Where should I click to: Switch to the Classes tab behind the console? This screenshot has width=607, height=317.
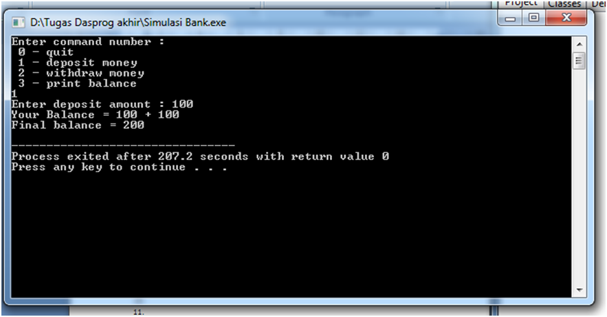[x=564, y=4]
